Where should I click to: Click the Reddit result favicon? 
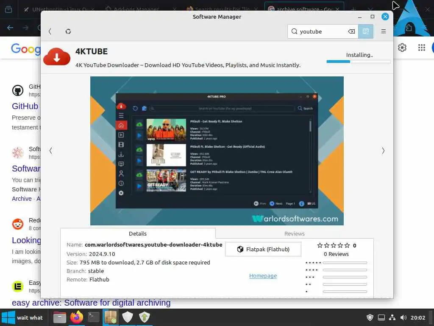(x=18, y=224)
